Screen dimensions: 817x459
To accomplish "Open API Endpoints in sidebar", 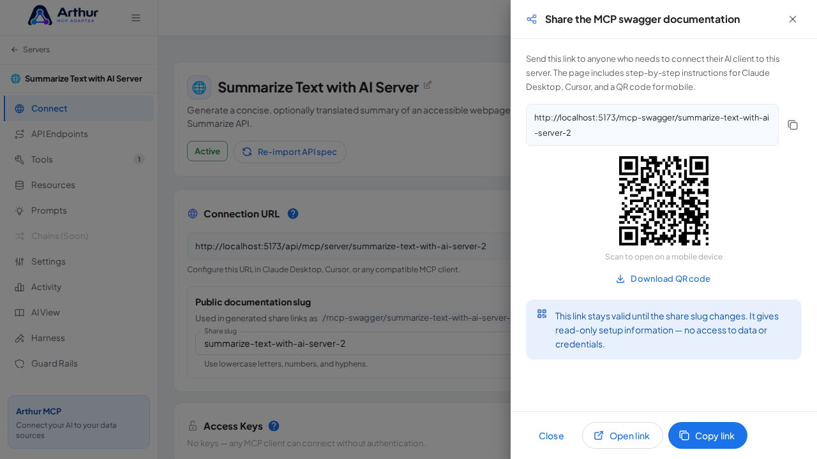I will [79, 134].
